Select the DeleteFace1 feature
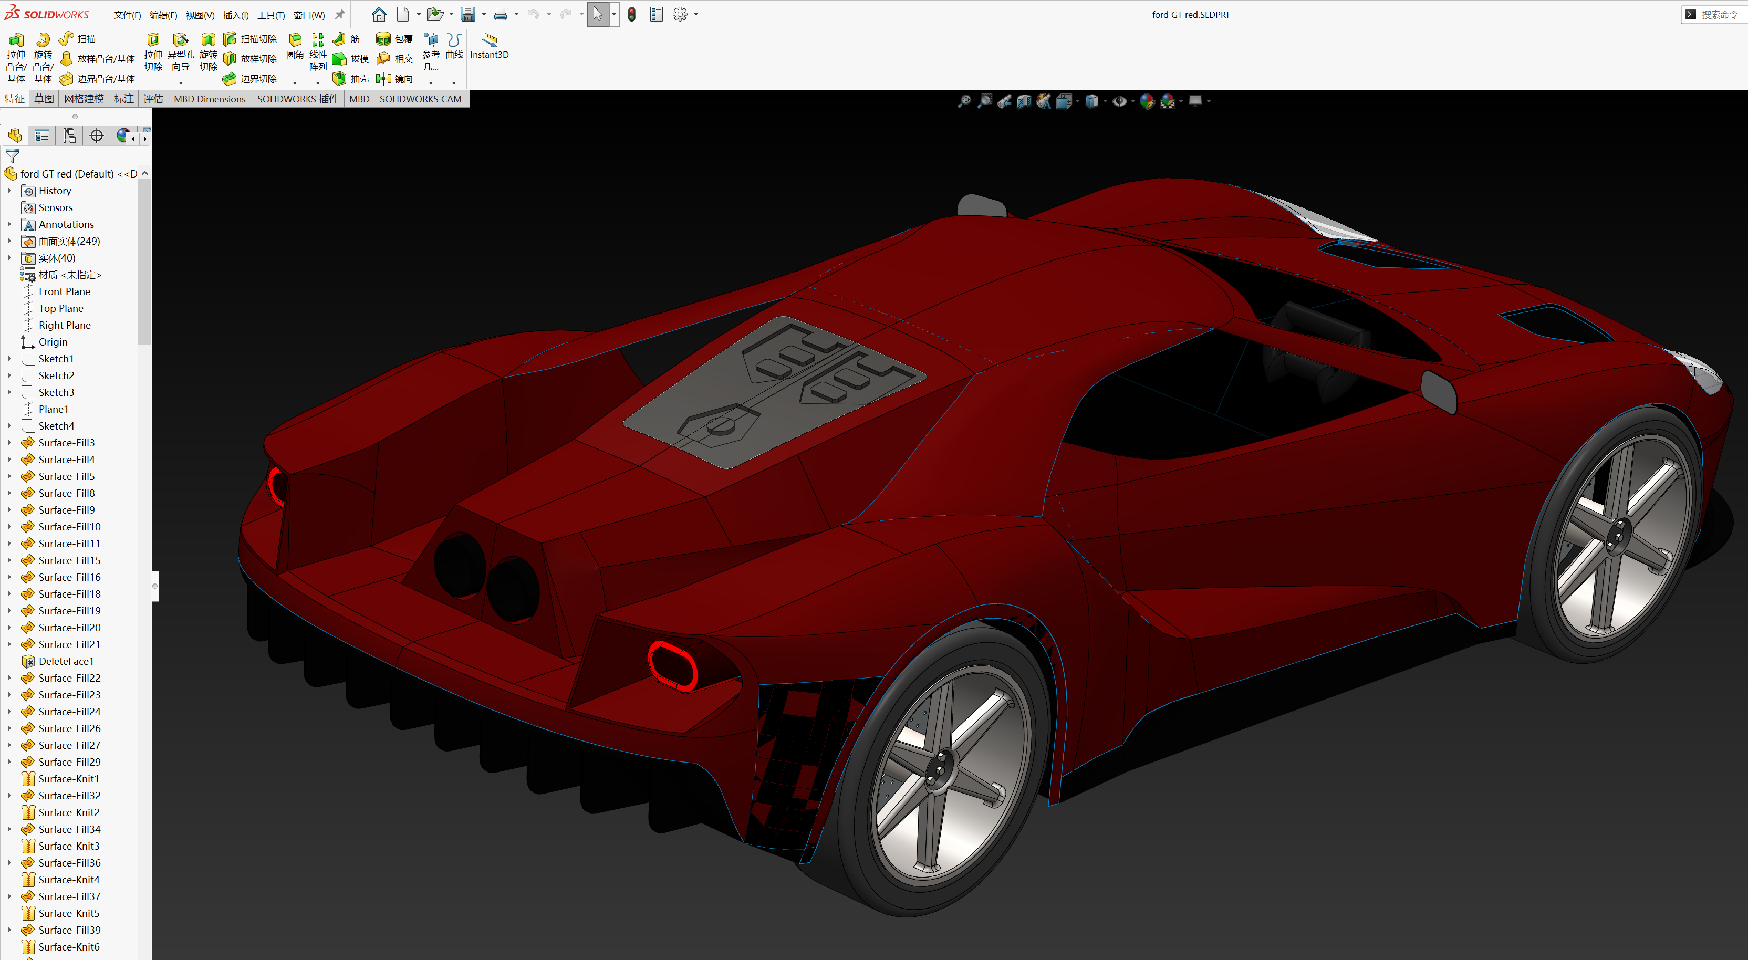Screen dimensions: 1748x960 66,661
